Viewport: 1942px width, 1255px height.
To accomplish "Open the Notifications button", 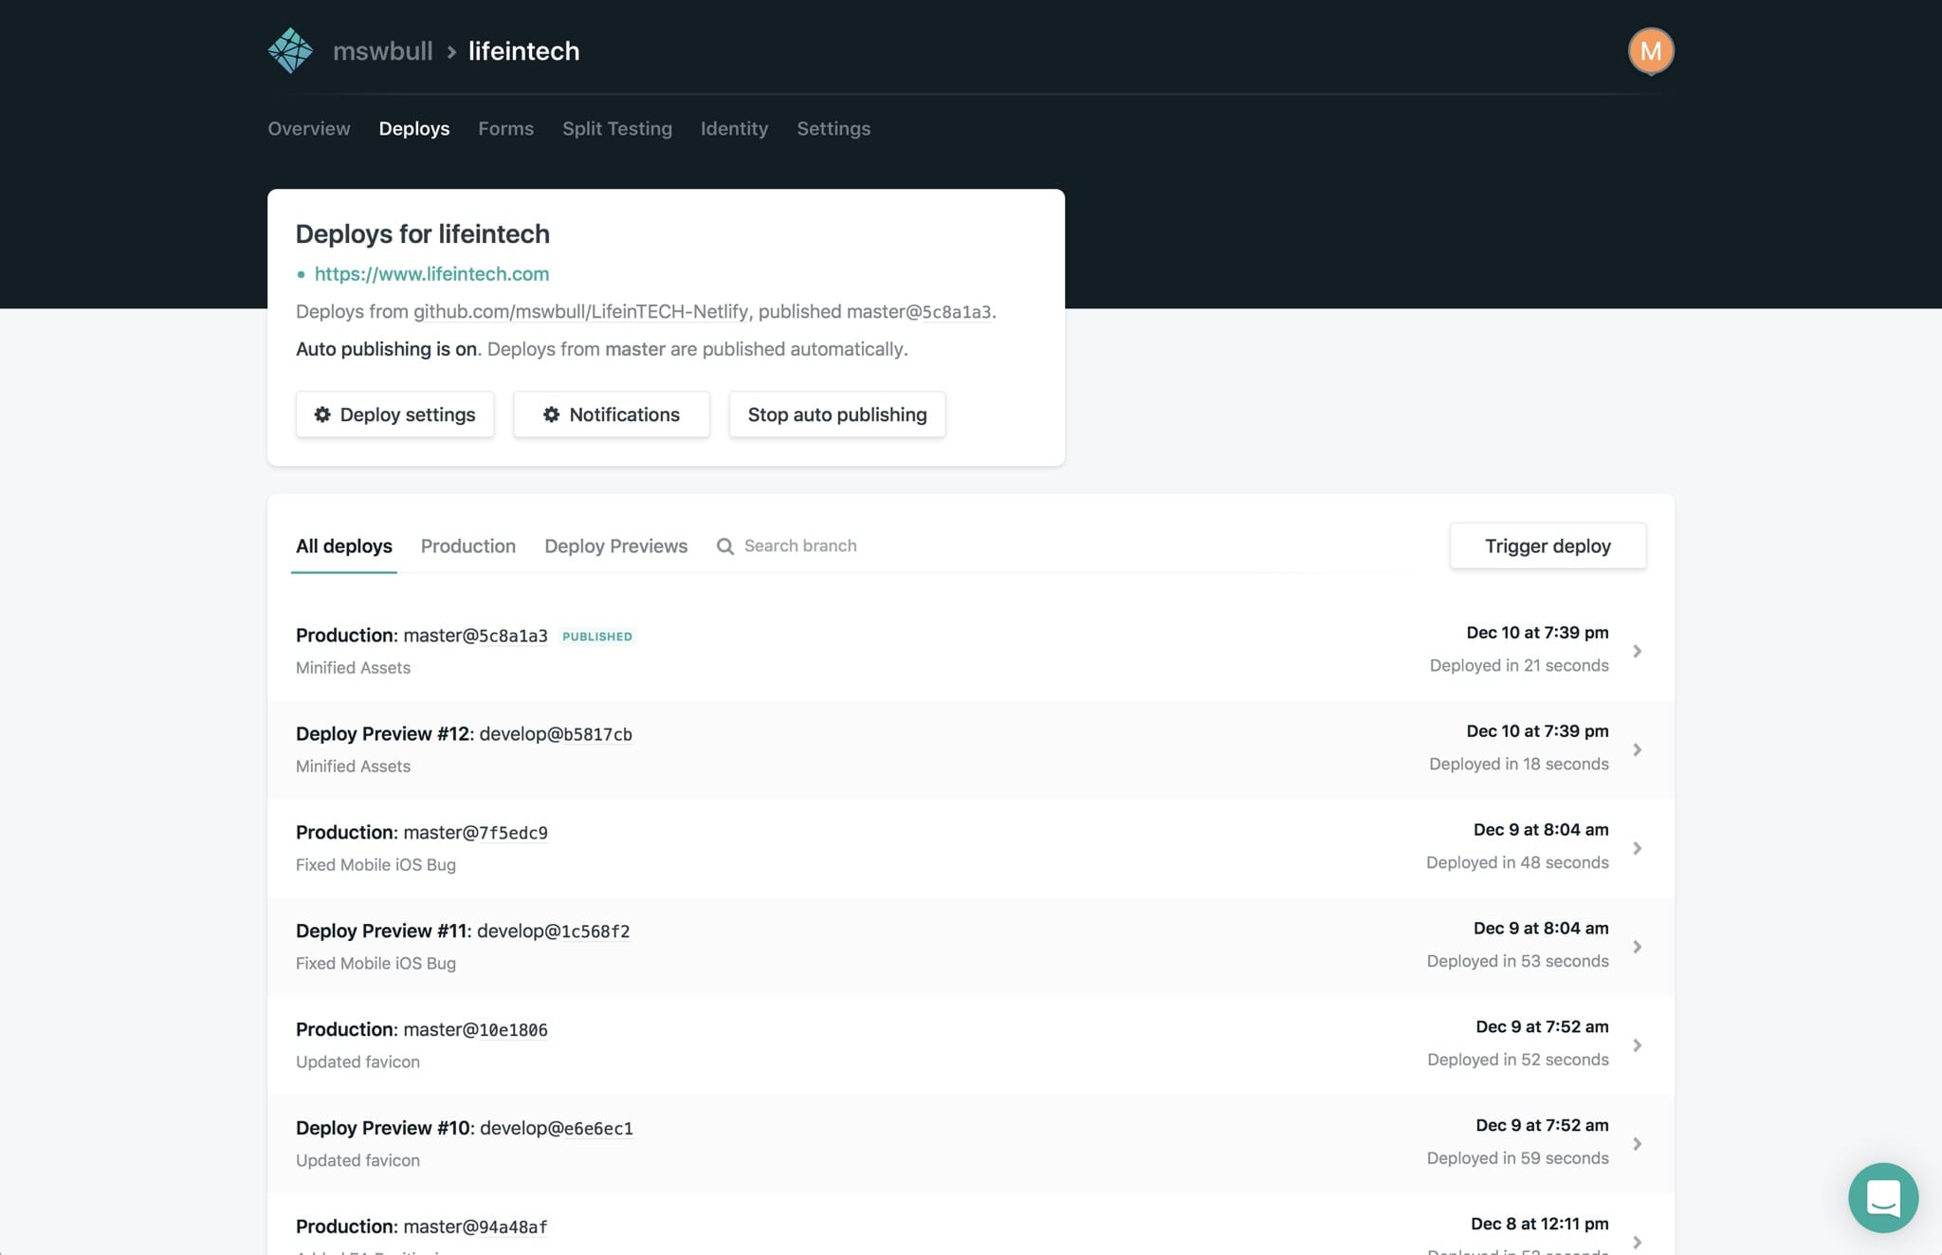I will [612, 415].
